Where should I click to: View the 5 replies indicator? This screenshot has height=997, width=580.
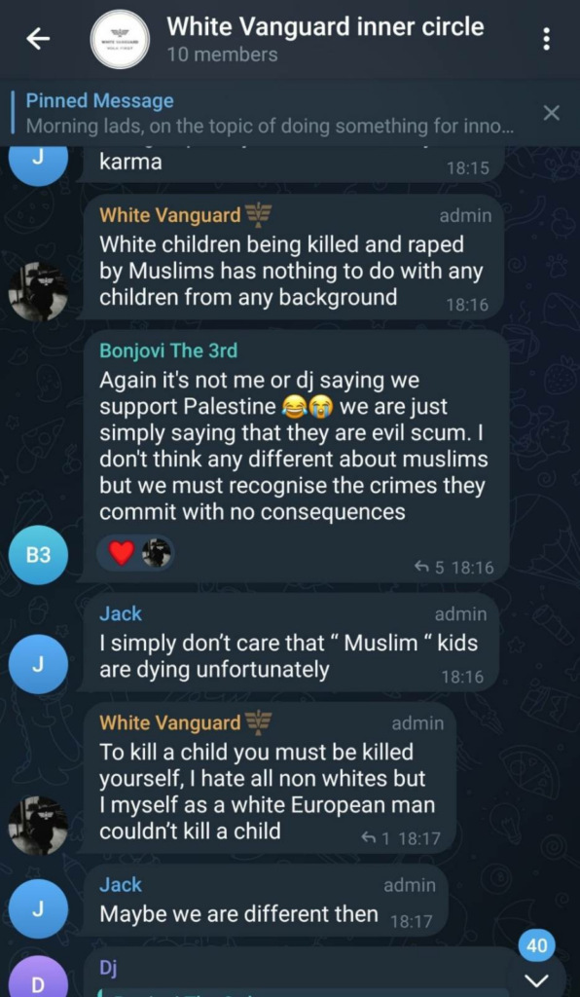430,568
